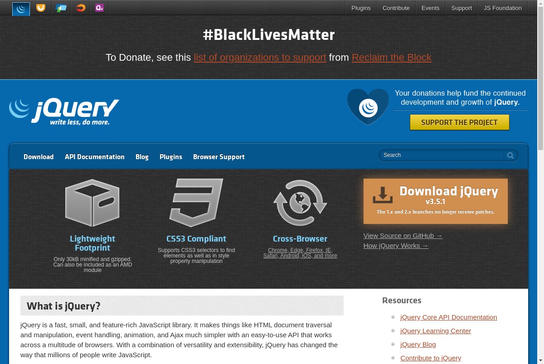Open the jQuery Blog resource link

click(x=418, y=345)
